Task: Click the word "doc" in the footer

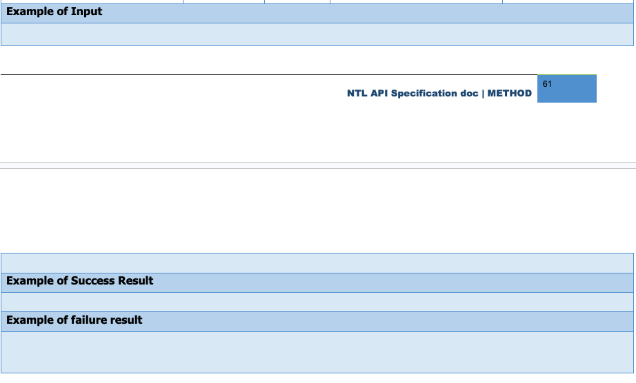Action: [x=469, y=94]
